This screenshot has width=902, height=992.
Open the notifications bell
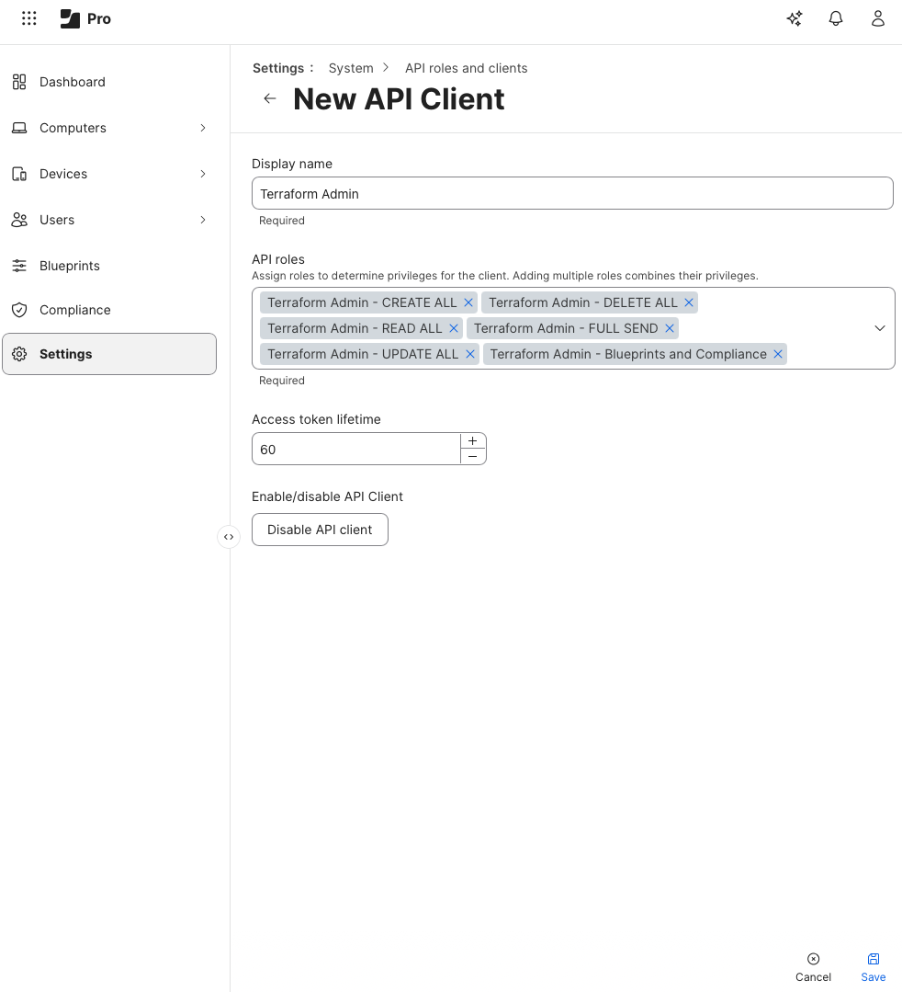point(836,18)
